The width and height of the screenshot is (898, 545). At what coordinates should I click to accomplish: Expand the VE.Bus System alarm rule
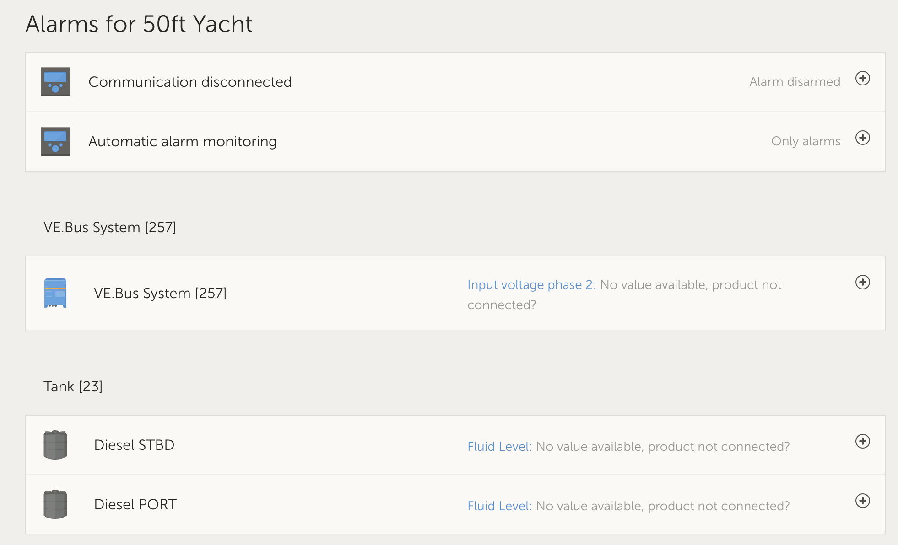tap(862, 283)
